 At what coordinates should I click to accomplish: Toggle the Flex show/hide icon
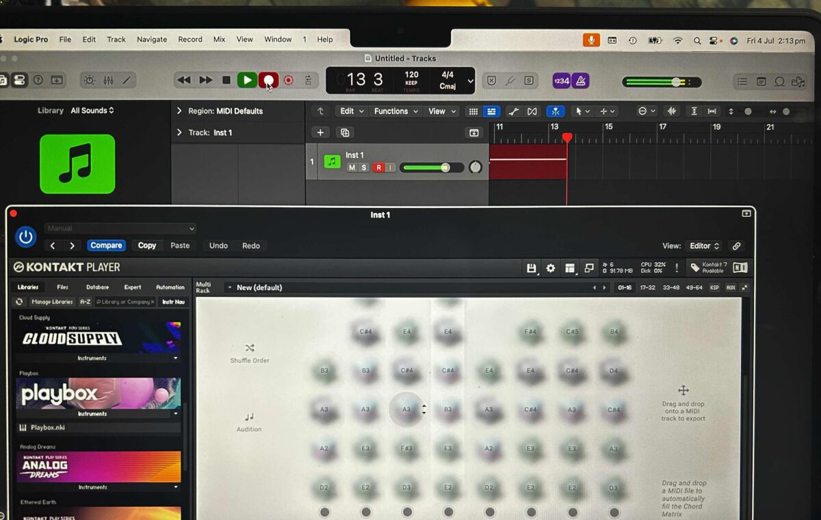pos(532,111)
